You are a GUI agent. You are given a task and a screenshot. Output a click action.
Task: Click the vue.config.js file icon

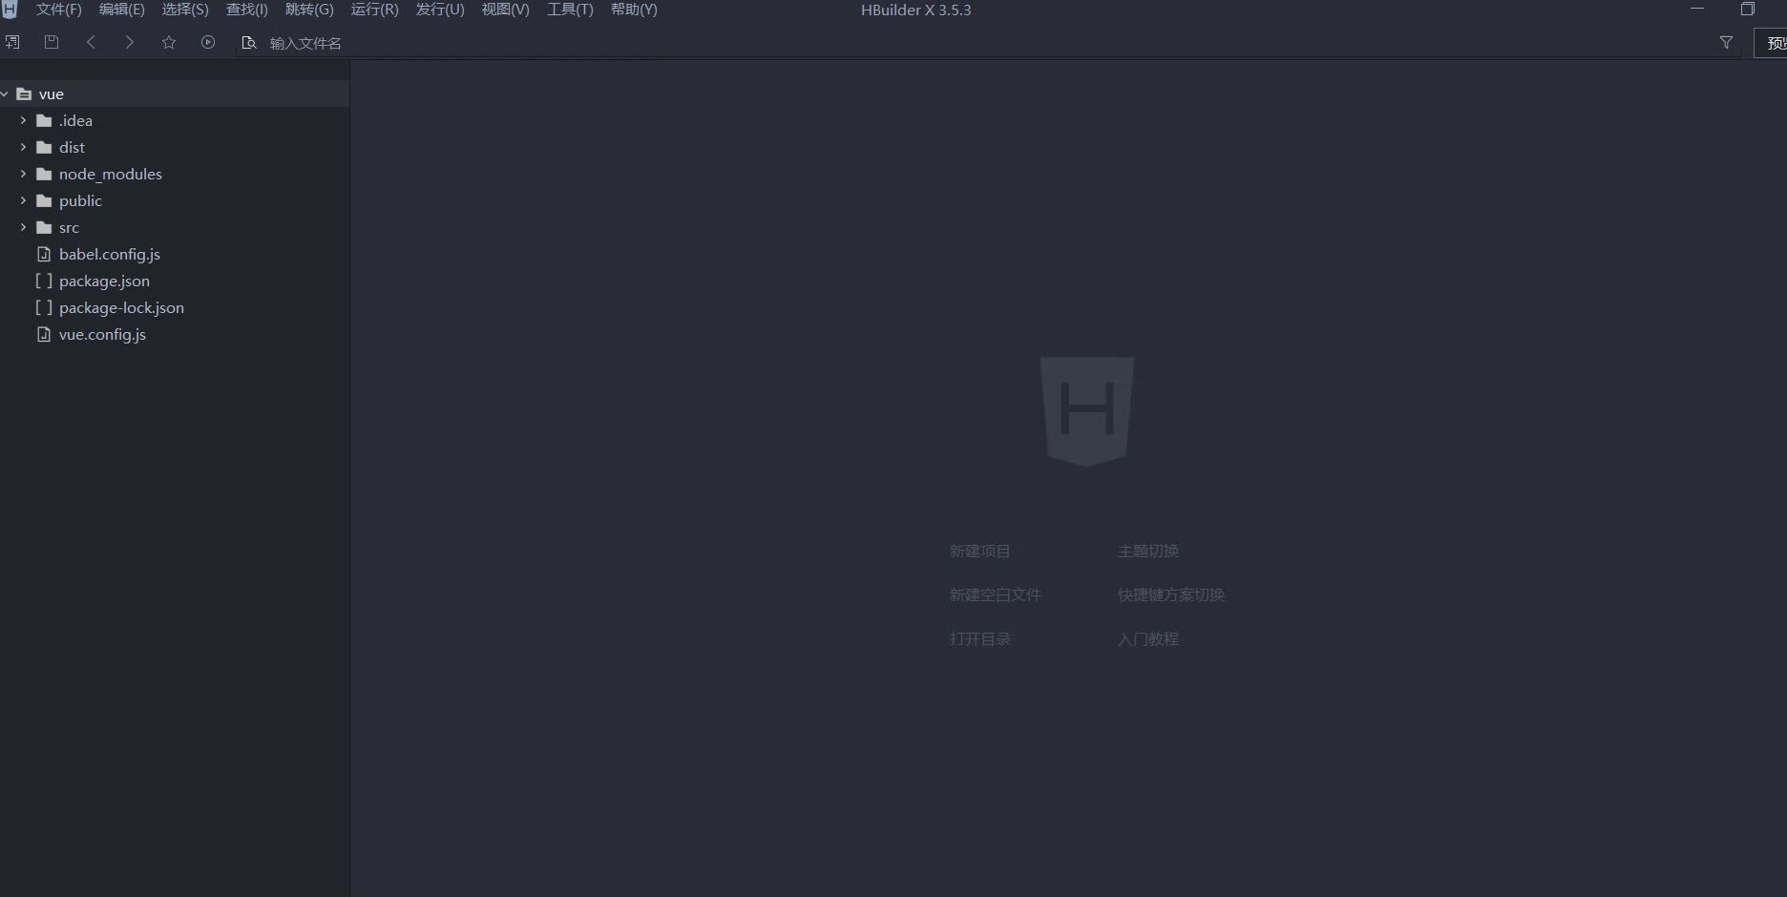coord(44,334)
